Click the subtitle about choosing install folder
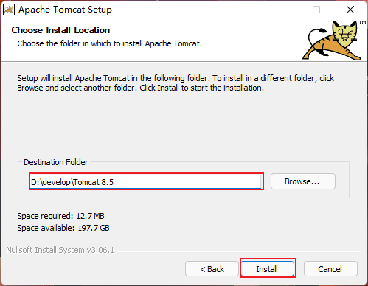This screenshot has height=286, width=368. tap(109, 43)
